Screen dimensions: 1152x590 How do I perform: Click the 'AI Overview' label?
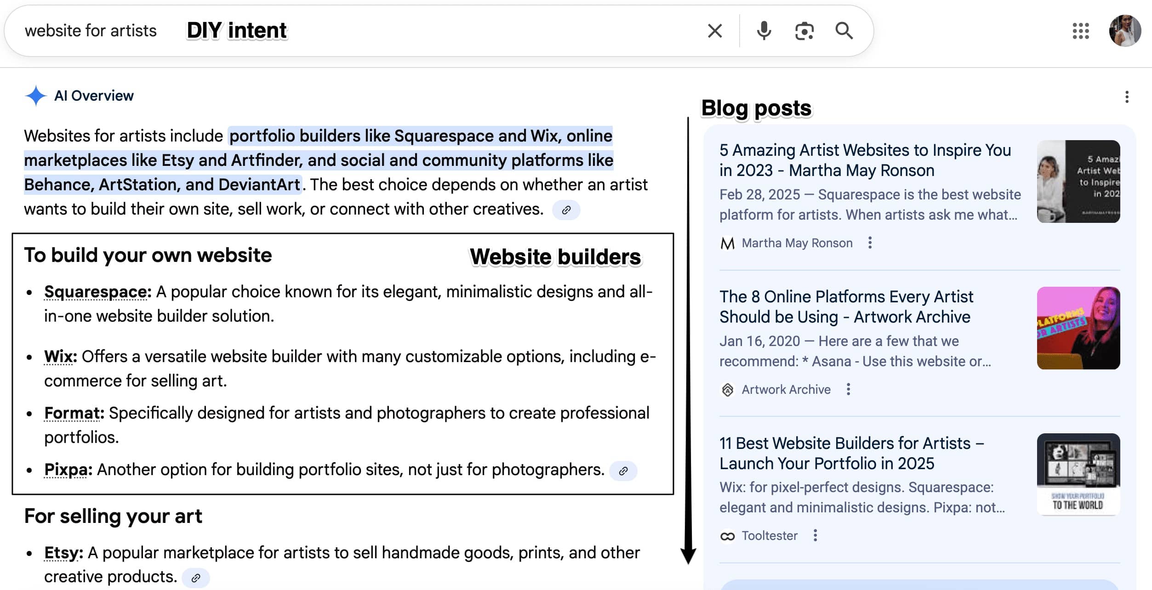coord(94,96)
